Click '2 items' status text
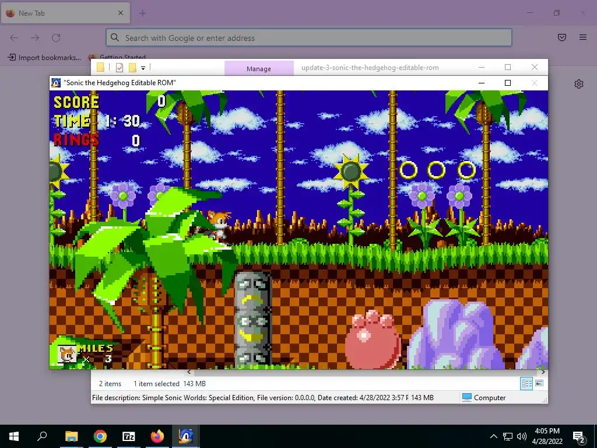This screenshot has width=597, height=448. tap(110, 384)
